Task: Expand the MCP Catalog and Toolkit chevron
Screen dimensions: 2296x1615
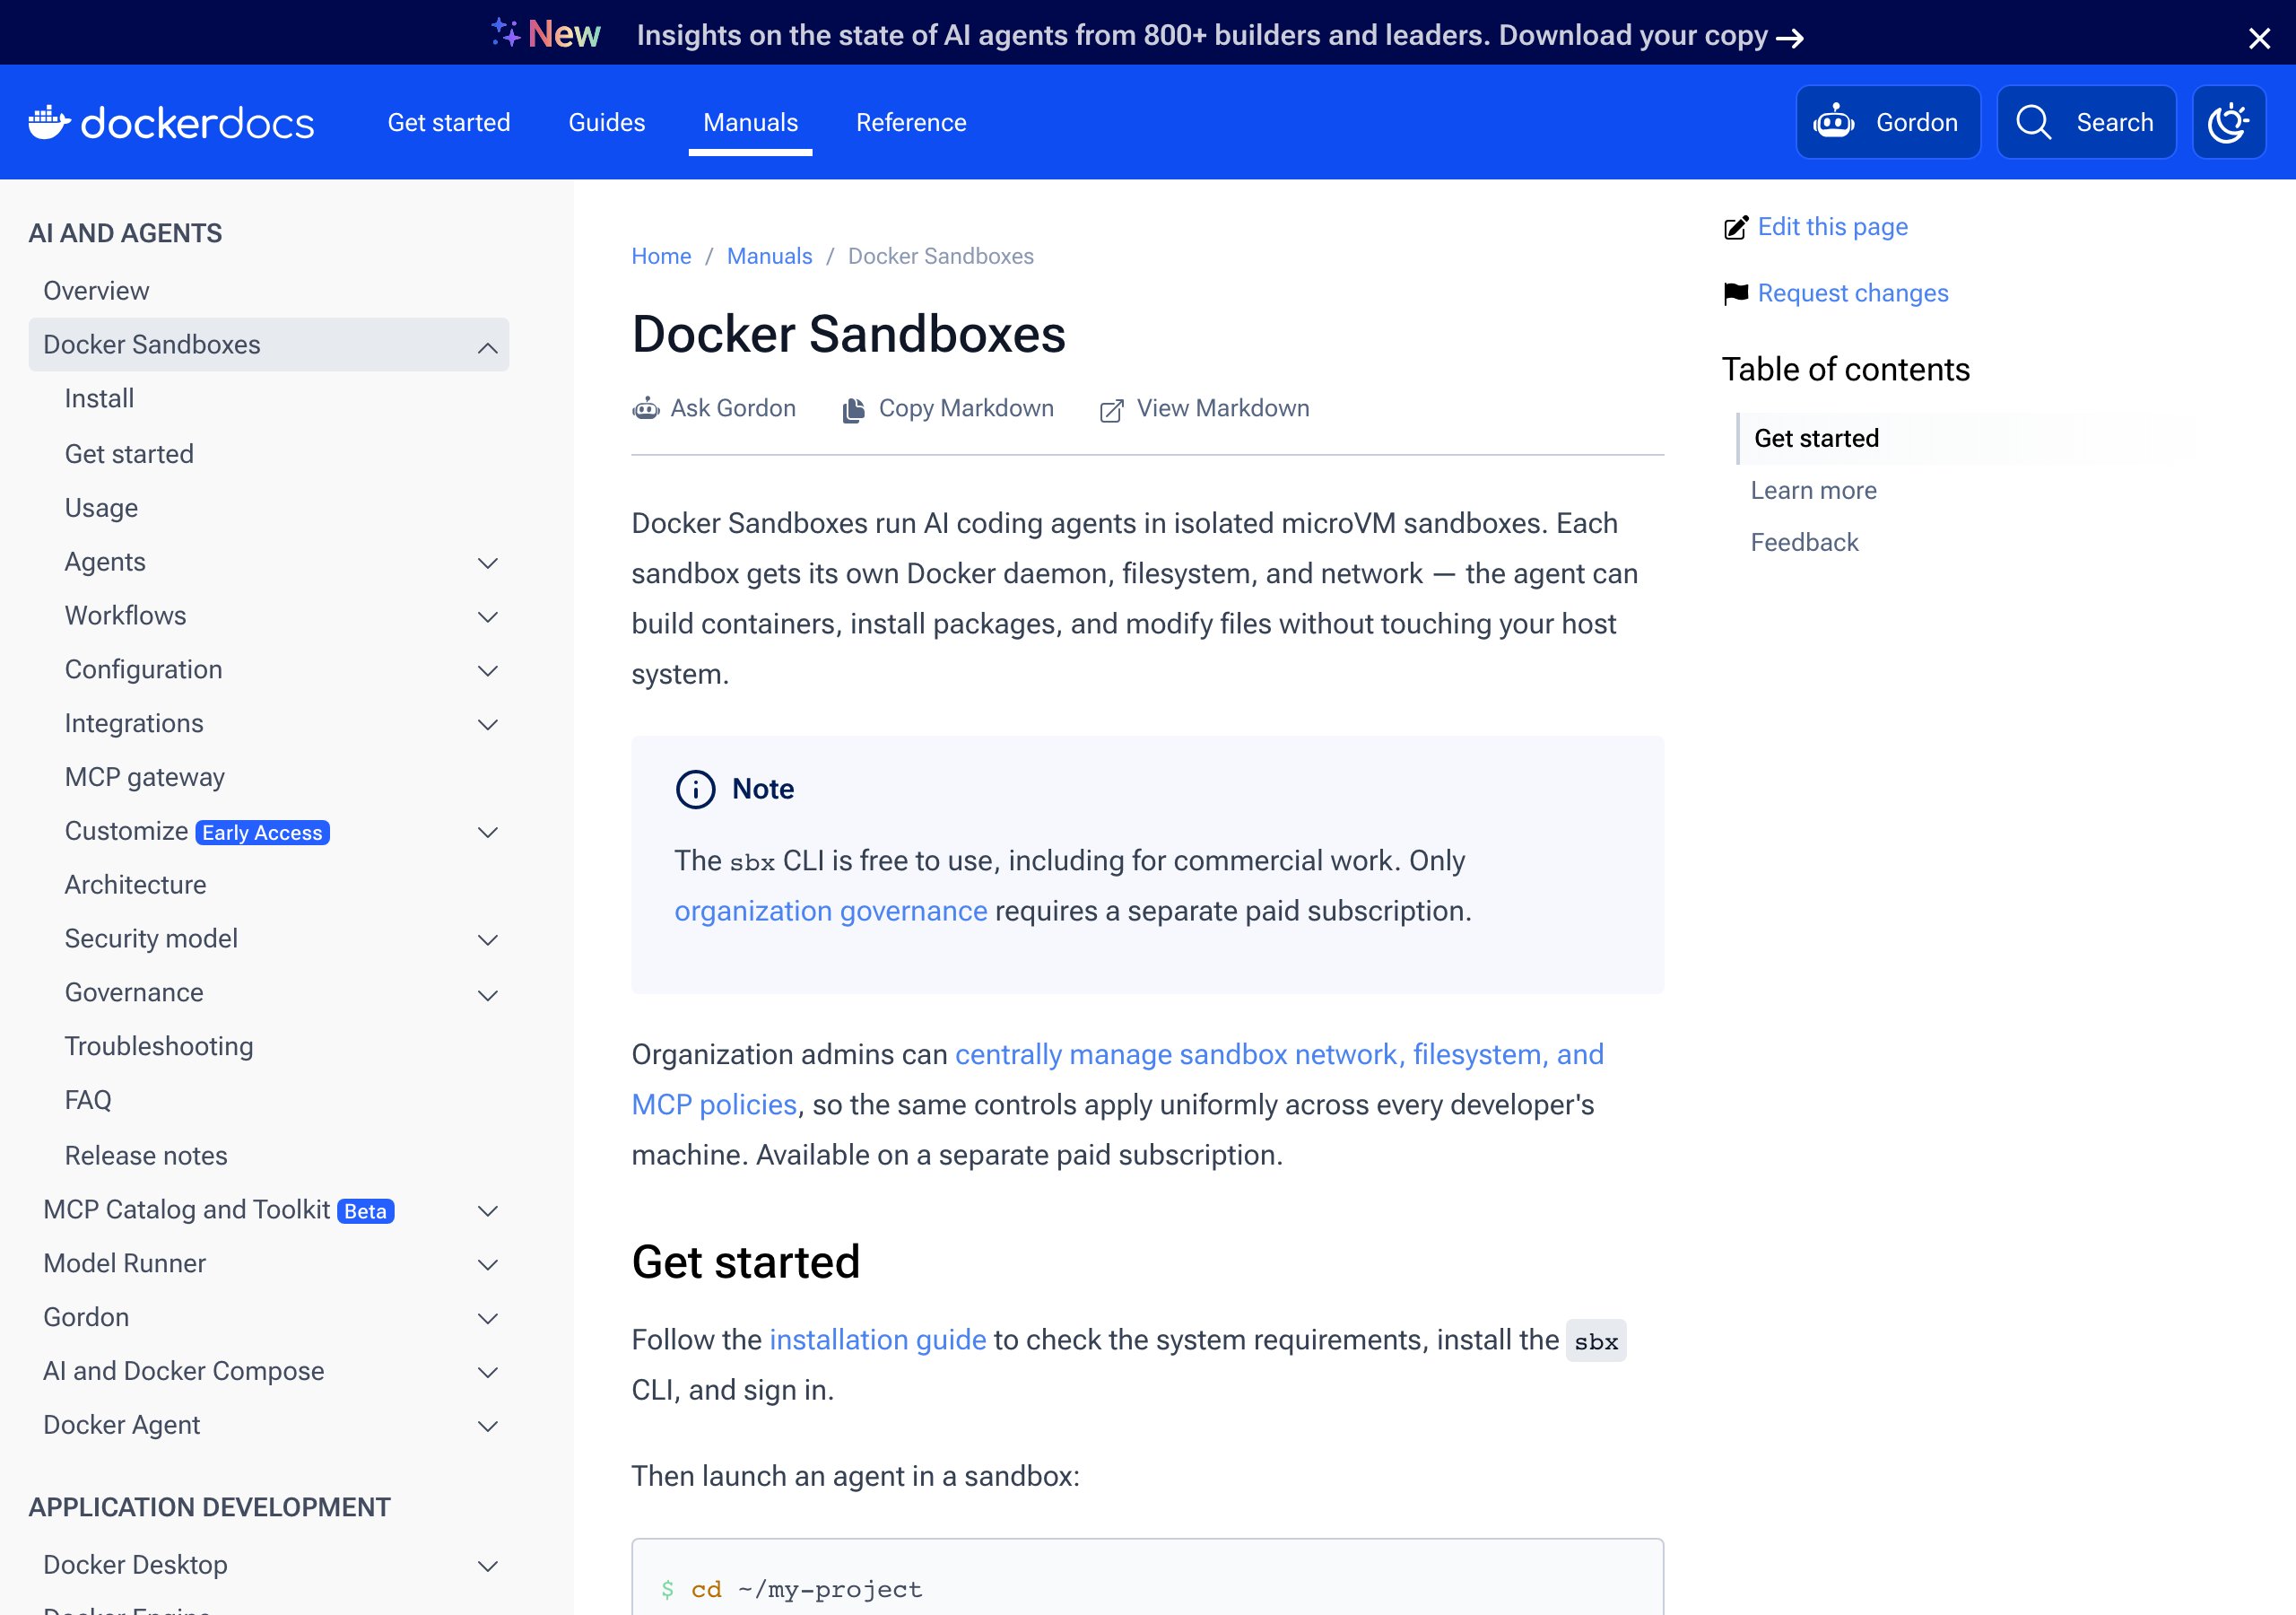Action: tap(488, 1212)
